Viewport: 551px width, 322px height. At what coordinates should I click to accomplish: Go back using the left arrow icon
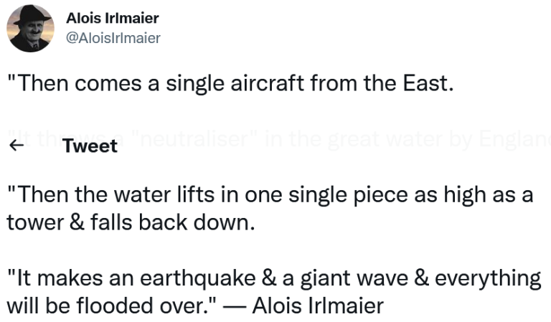tap(17, 146)
